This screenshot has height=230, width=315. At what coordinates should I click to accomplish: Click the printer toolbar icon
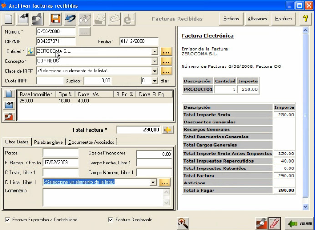pyautogui.click(x=99, y=19)
